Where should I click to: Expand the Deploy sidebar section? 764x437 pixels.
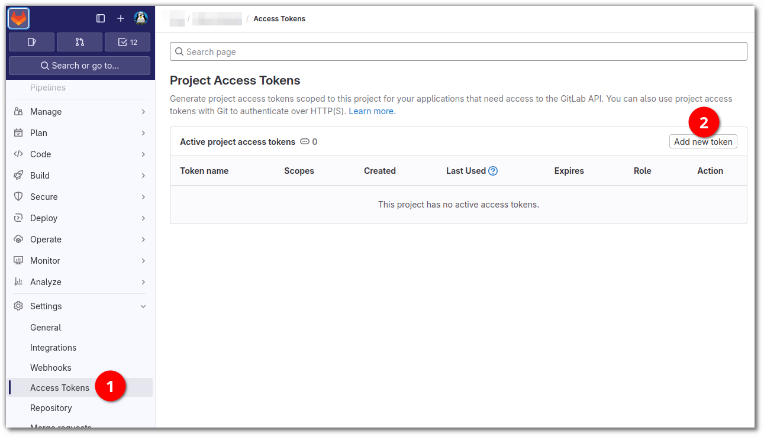click(x=80, y=218)
